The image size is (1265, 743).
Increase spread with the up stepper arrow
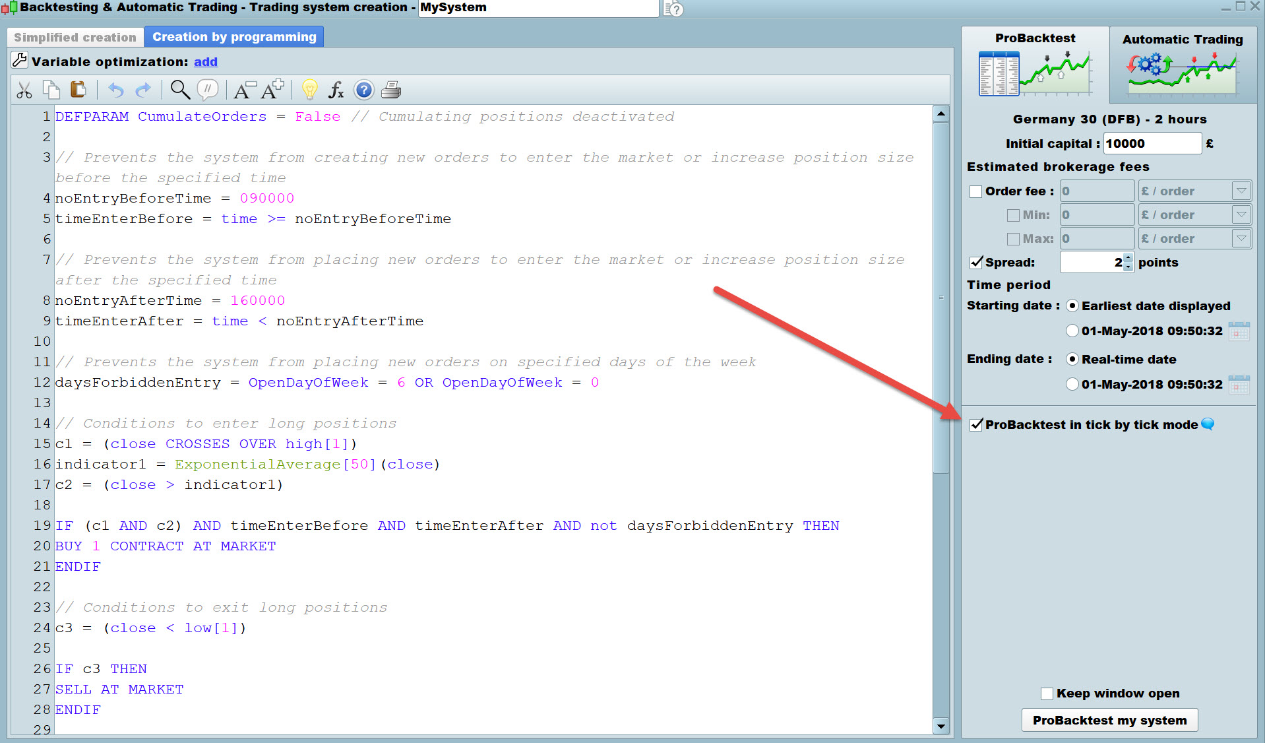[x=1128, y=257]
